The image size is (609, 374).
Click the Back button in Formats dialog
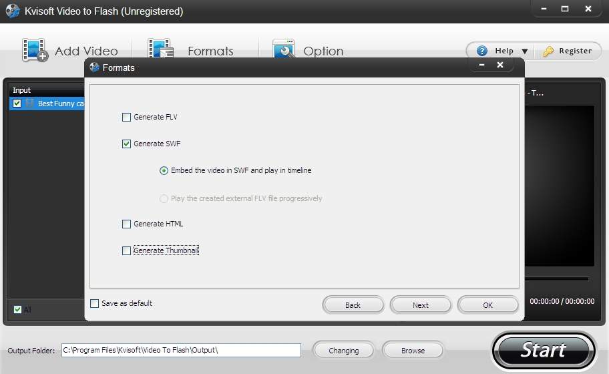[x=353, y=305]
